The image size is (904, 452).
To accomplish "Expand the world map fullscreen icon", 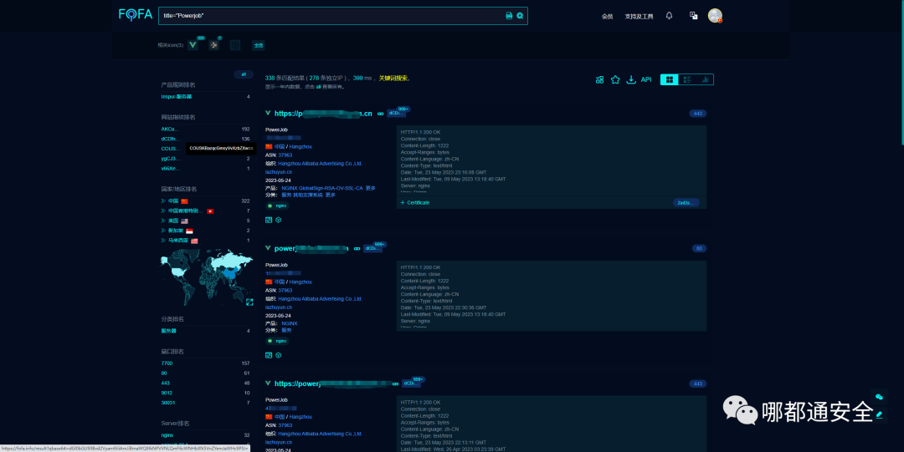I will click(x=249, y=302).
